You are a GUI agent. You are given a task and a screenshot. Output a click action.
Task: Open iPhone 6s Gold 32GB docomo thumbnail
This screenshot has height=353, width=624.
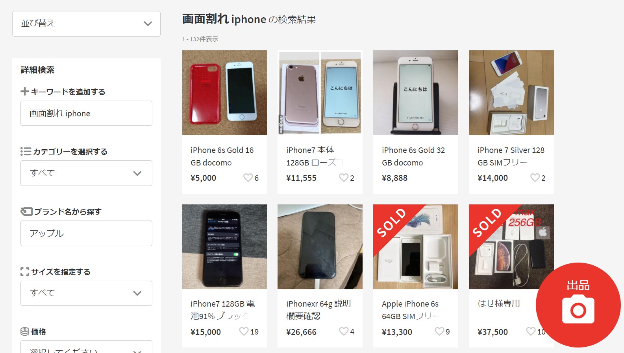(416, 93)
